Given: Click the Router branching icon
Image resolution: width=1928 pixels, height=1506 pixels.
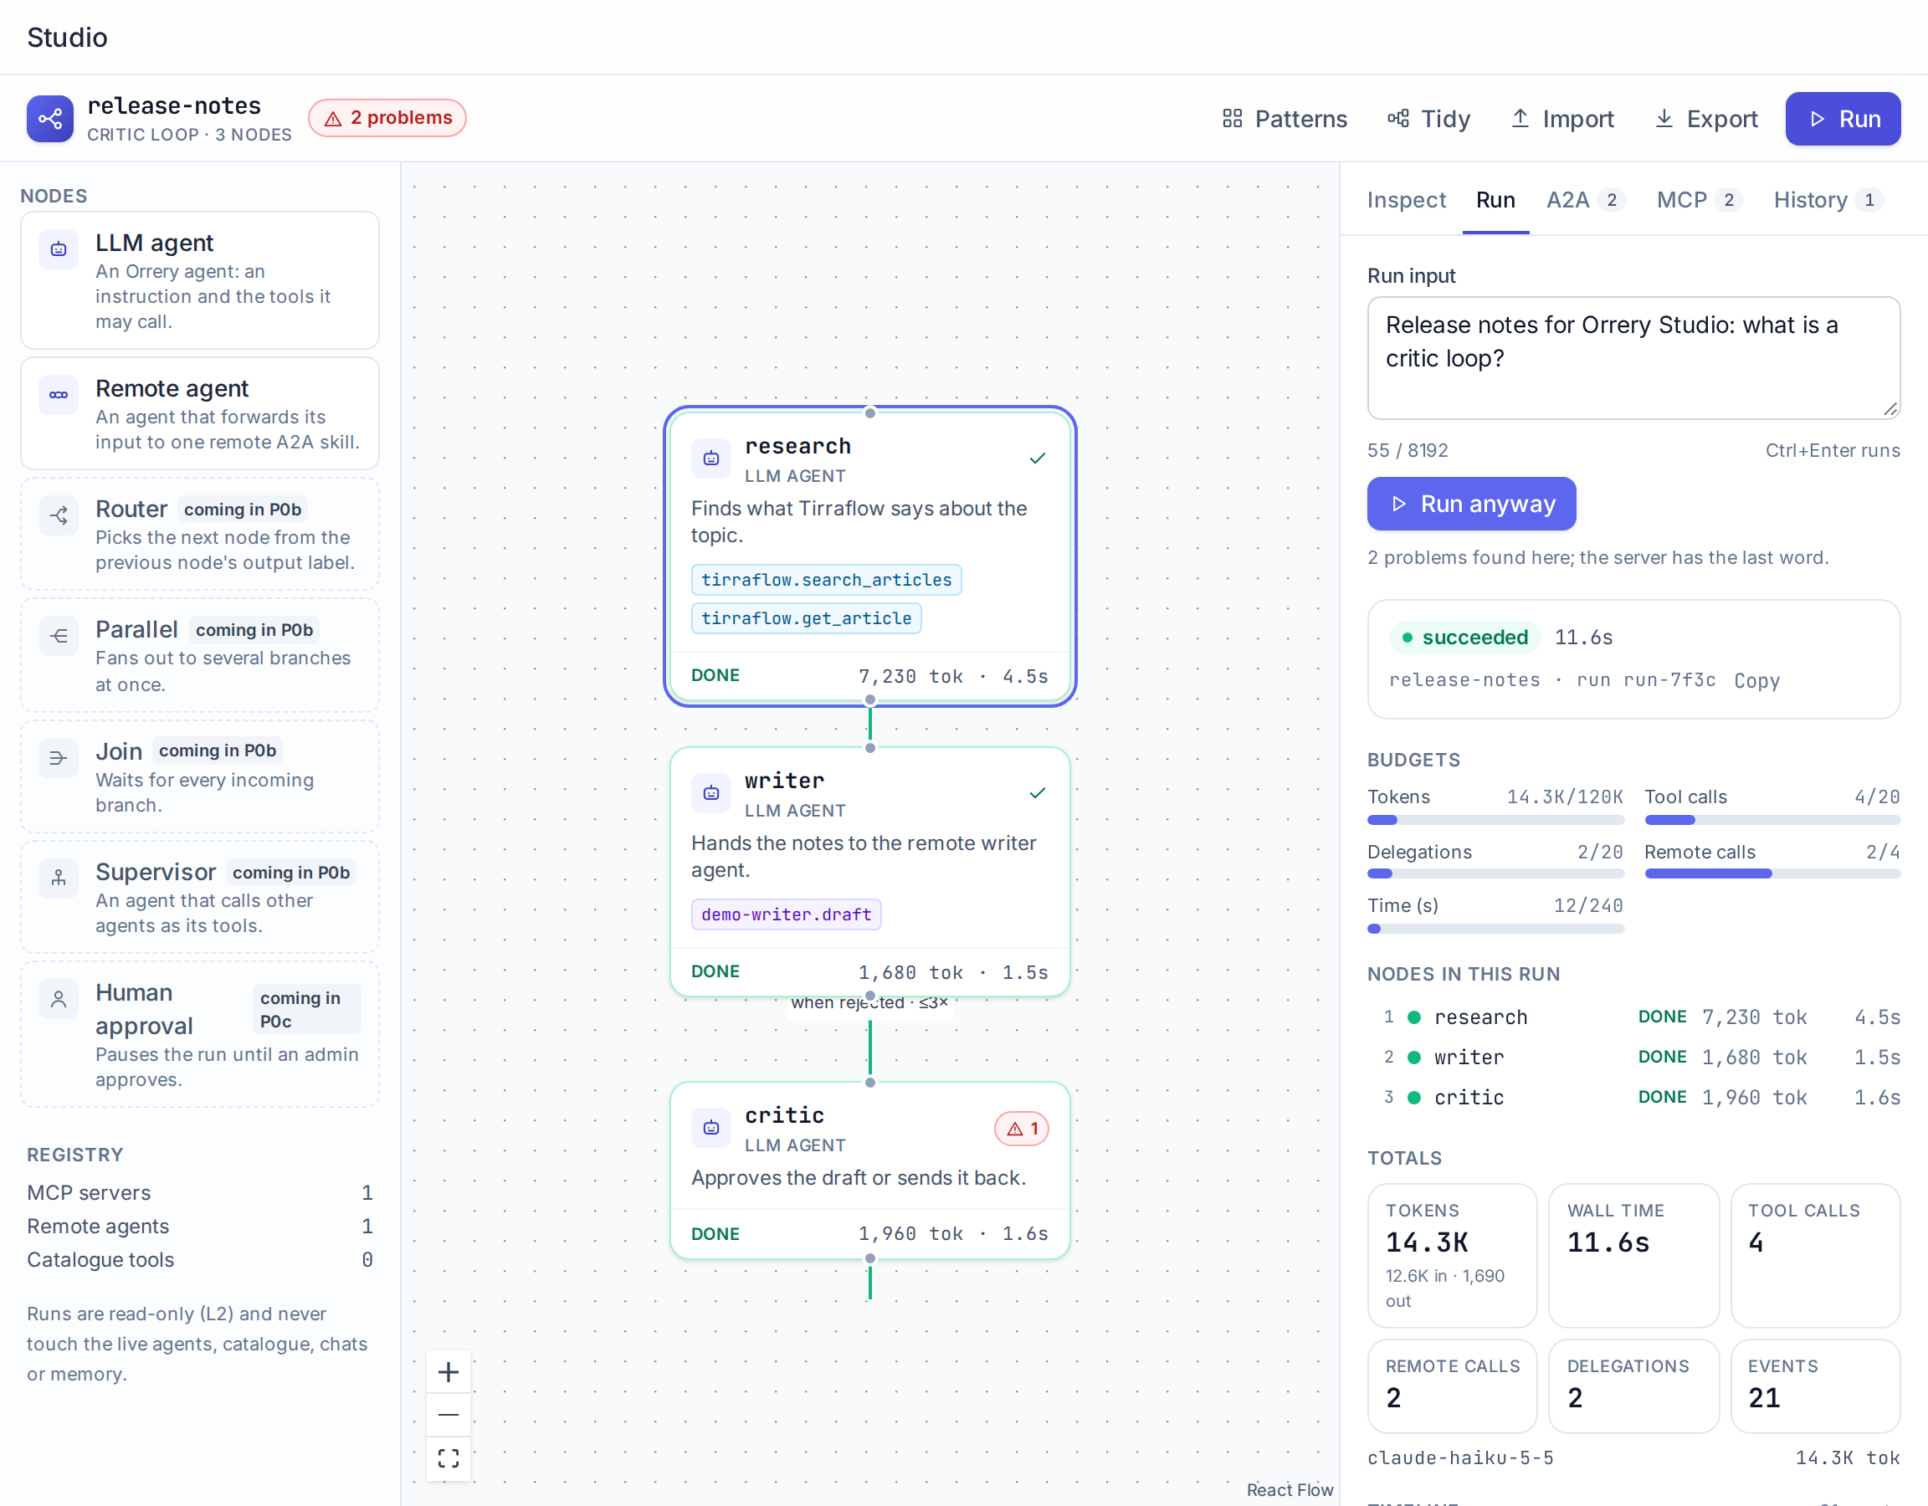Looking at the screenshot, I should [59, 515].
